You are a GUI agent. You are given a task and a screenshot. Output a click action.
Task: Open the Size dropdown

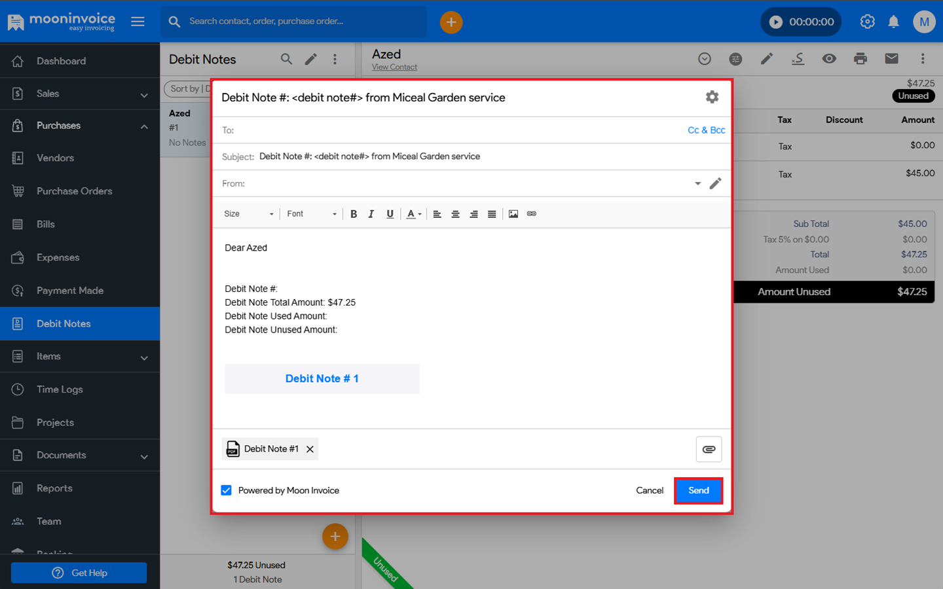pyautogui.click(x=249, y=214)
